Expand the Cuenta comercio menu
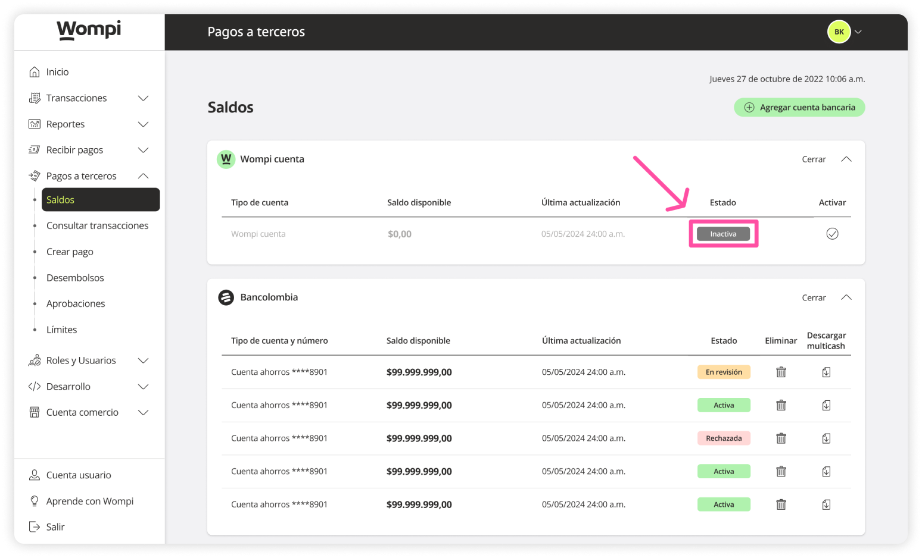 pos(143,412)
